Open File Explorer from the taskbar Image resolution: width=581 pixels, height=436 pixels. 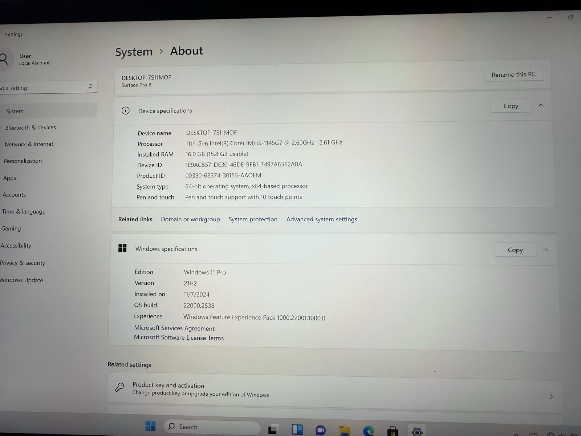coord(345,431)
